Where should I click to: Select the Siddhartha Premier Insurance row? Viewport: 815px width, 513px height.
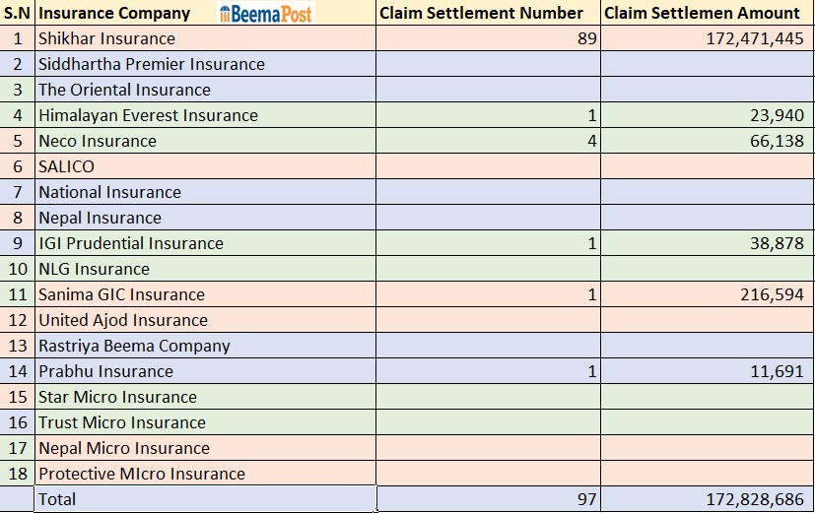coord(152,64)
